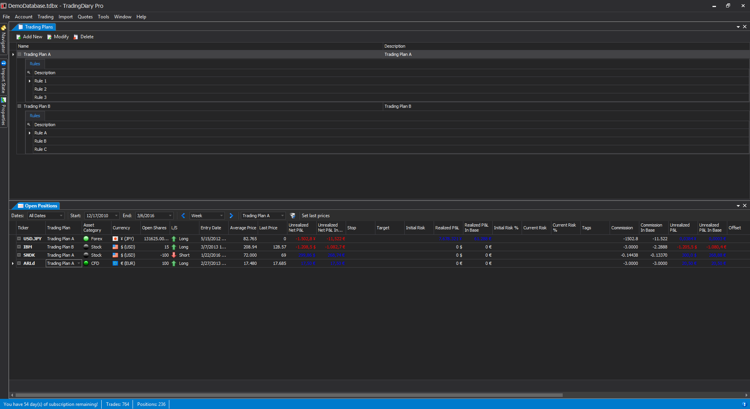The width and height of the screenshot is (750, 409).
Task: Switch to the Open Positions tab
Action: pyautogui.click(x=38, y=206)
